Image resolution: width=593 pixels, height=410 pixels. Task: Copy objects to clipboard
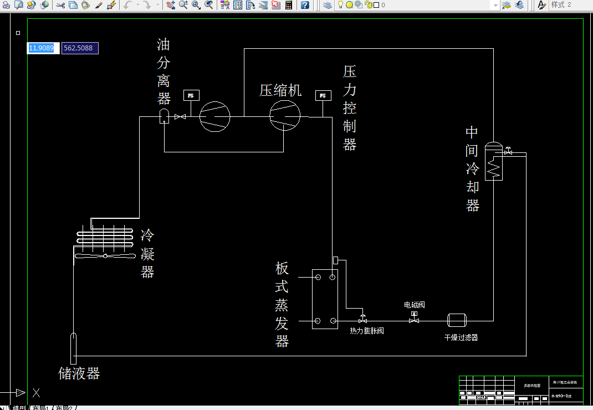[73, 5]
